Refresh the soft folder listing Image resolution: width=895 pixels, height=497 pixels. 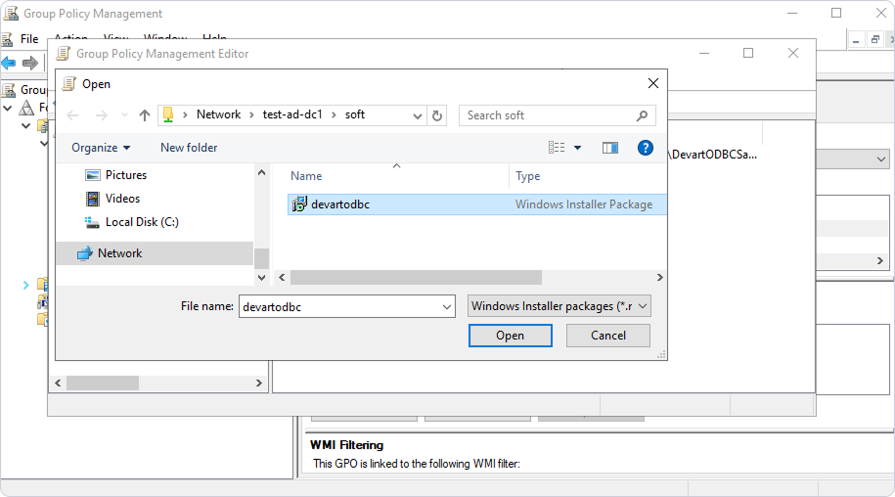coord(437,115)
